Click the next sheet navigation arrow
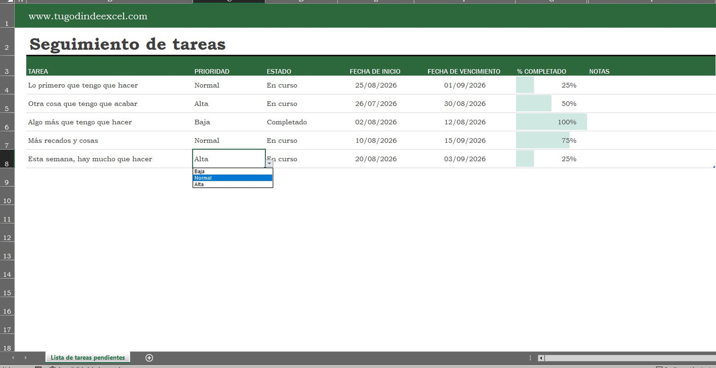 pyautogui.click(x=25, y=358)
